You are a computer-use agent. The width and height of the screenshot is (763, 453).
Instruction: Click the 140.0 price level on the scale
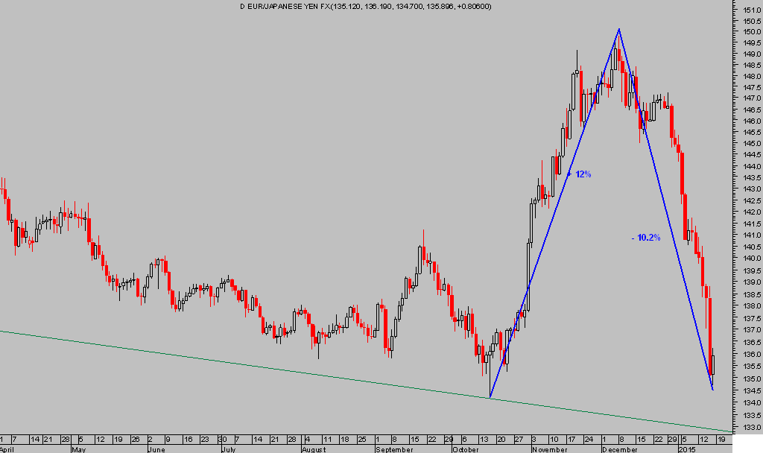(x=750, y=259)
